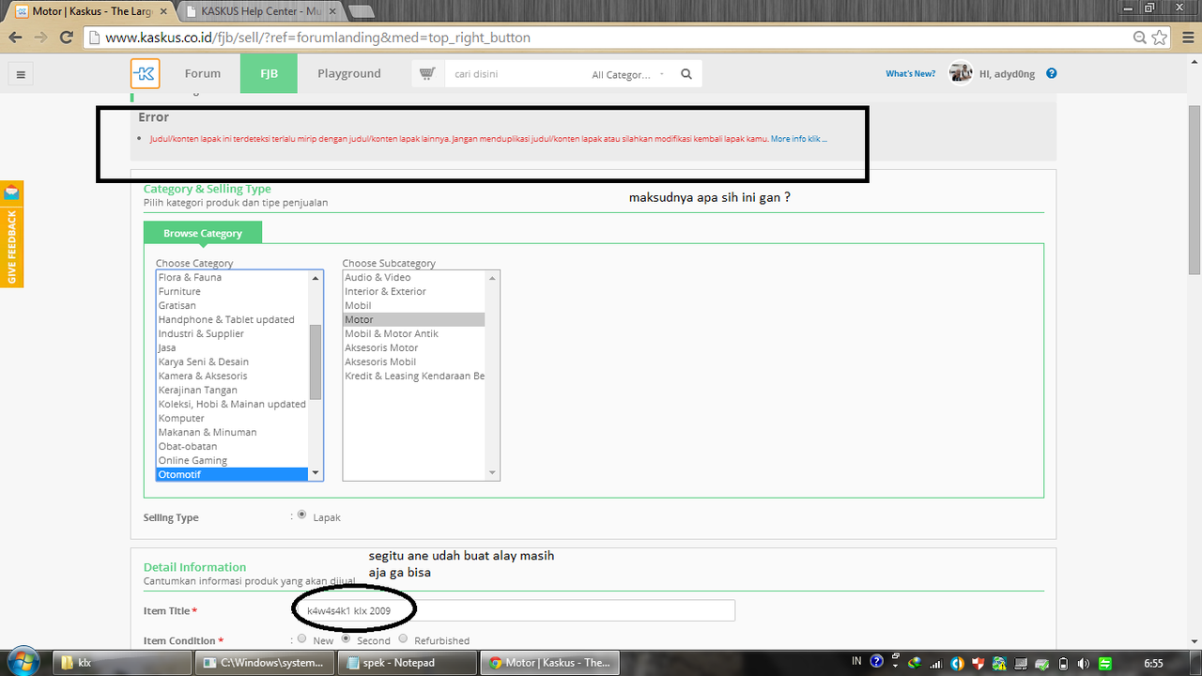Click the battery tray icon
Screen dimensions: 1202x676
[x=1065, y=662]
